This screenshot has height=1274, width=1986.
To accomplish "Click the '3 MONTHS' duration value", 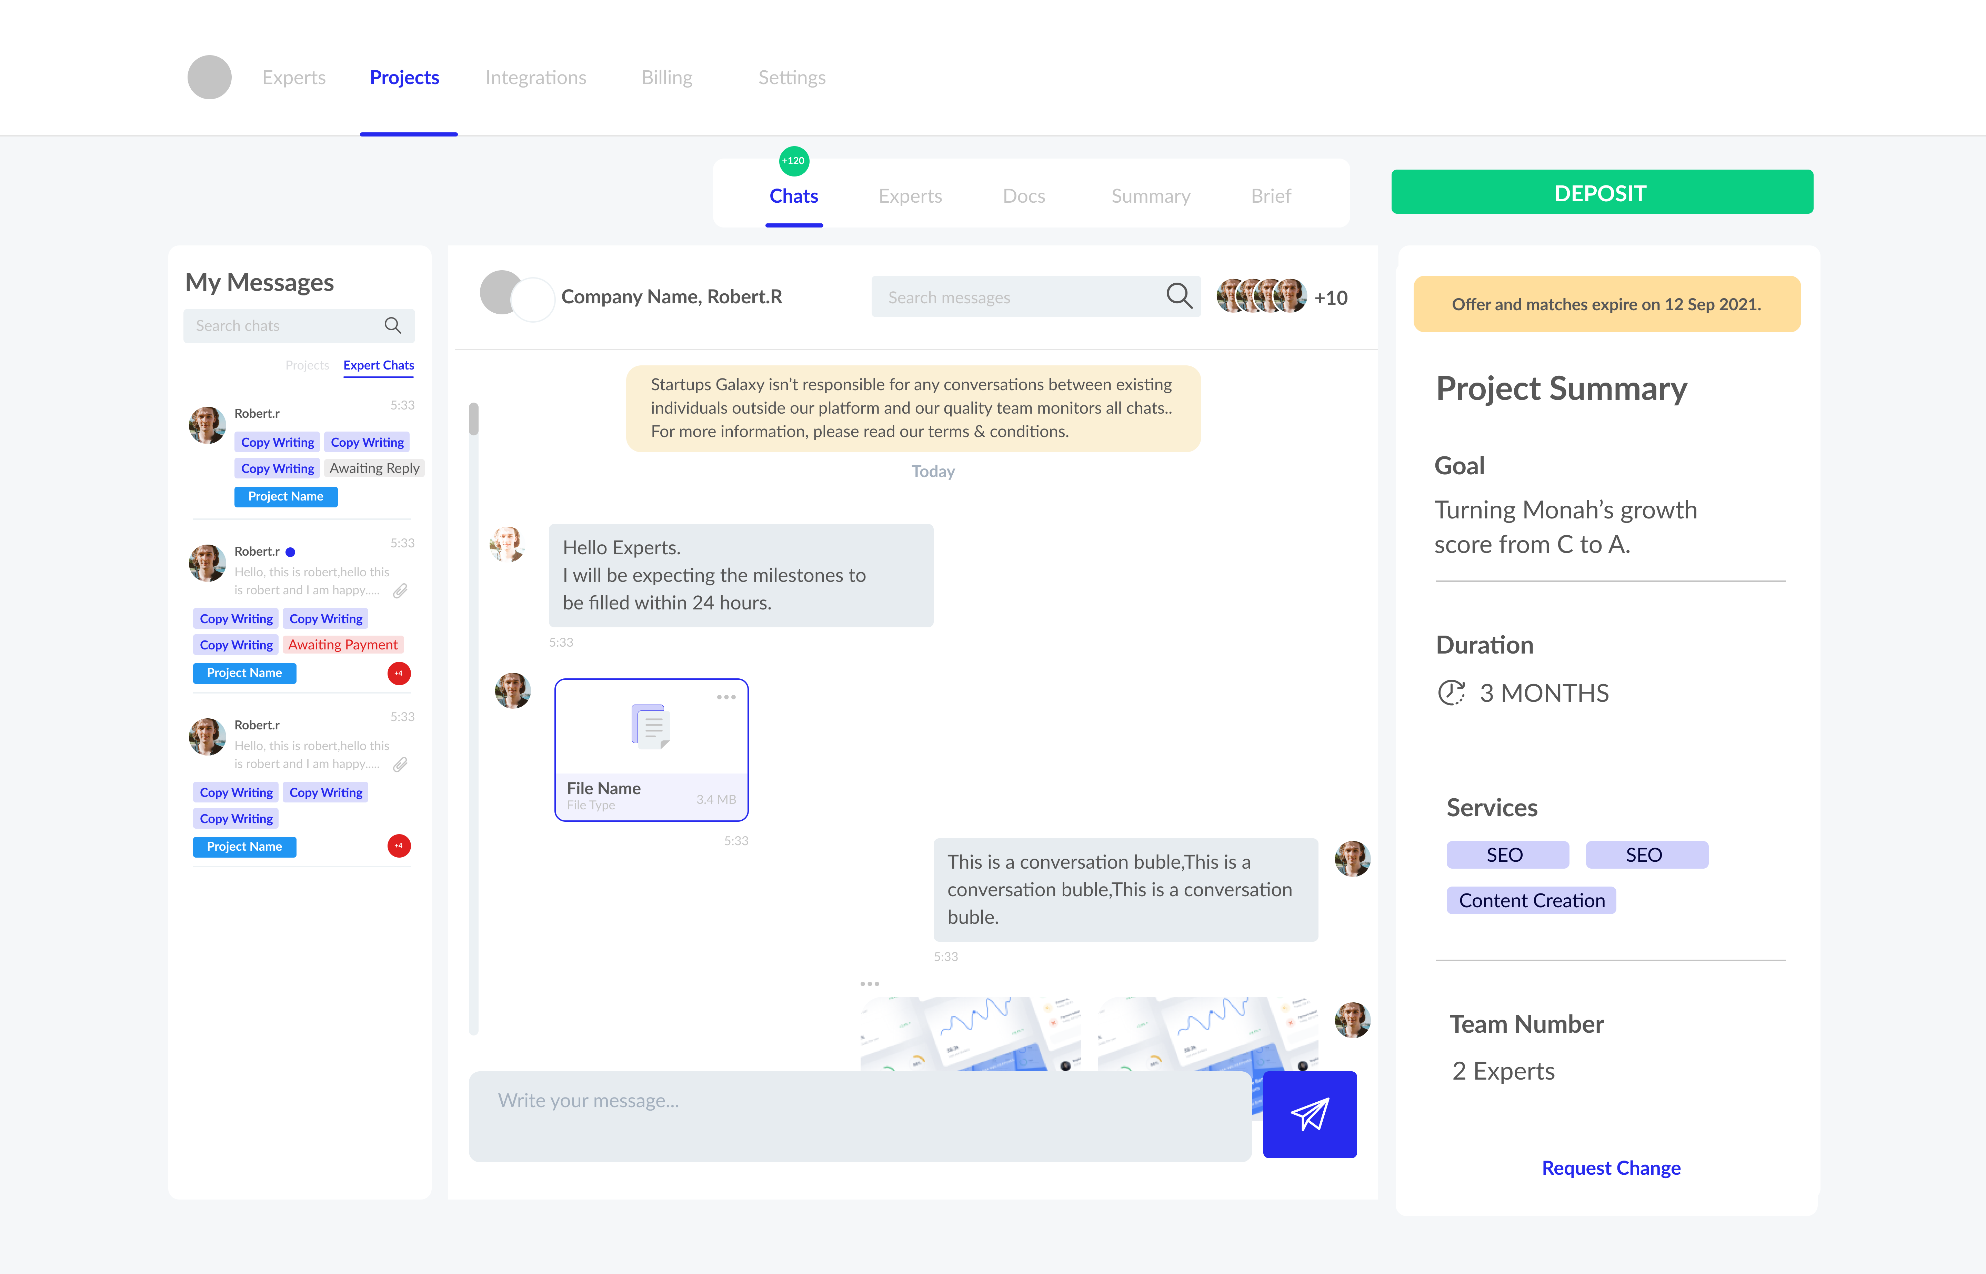I will coord(1544,692).
